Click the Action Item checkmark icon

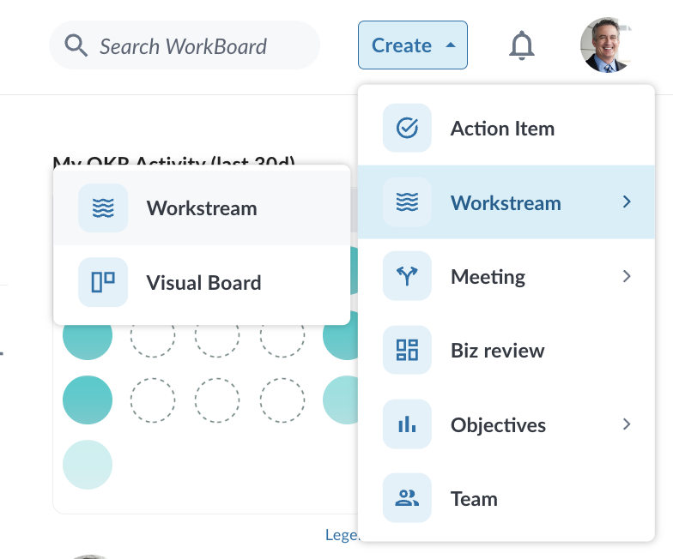click(407, 128)
